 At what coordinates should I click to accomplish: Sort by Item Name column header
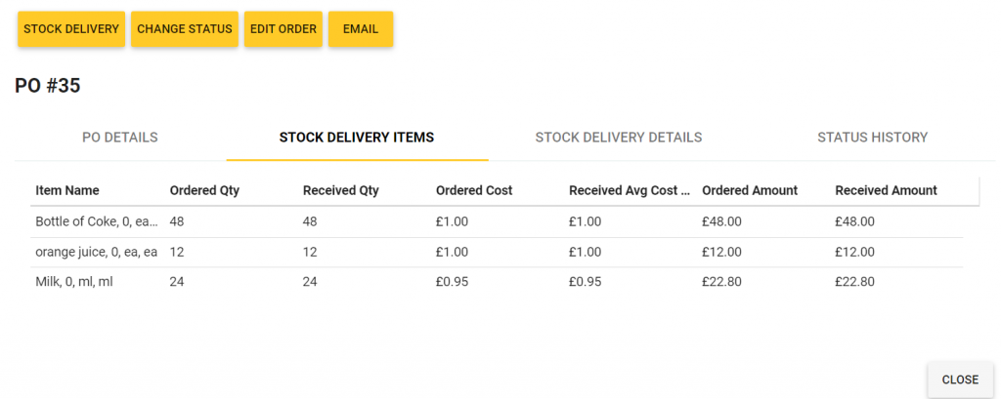[67, 190]
